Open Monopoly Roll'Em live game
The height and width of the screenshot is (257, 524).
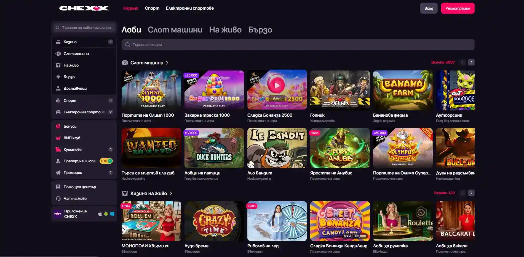[x=151, y=221]
